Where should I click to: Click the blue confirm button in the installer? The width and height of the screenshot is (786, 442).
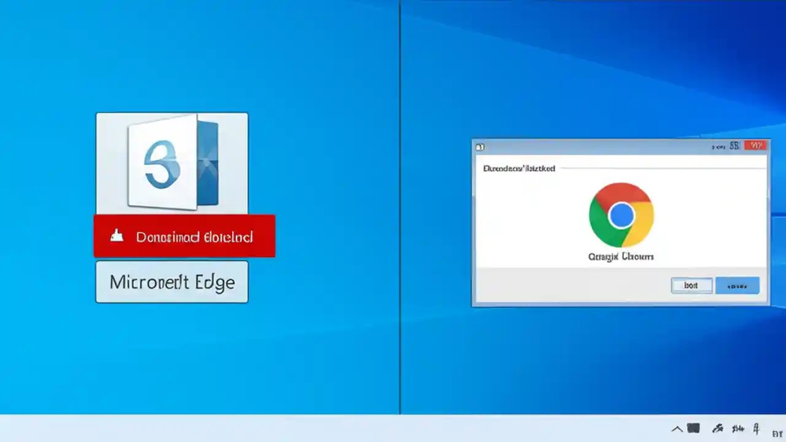pos(737,285)
